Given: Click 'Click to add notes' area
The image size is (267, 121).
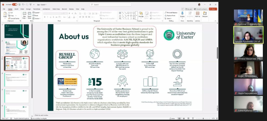Looking at the screenshot, I should tap(41, 115).
